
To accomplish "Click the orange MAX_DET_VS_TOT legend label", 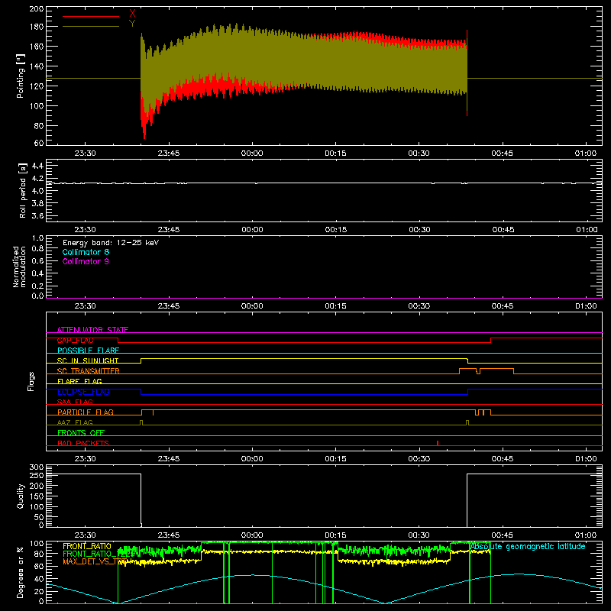I will point(95,561).
